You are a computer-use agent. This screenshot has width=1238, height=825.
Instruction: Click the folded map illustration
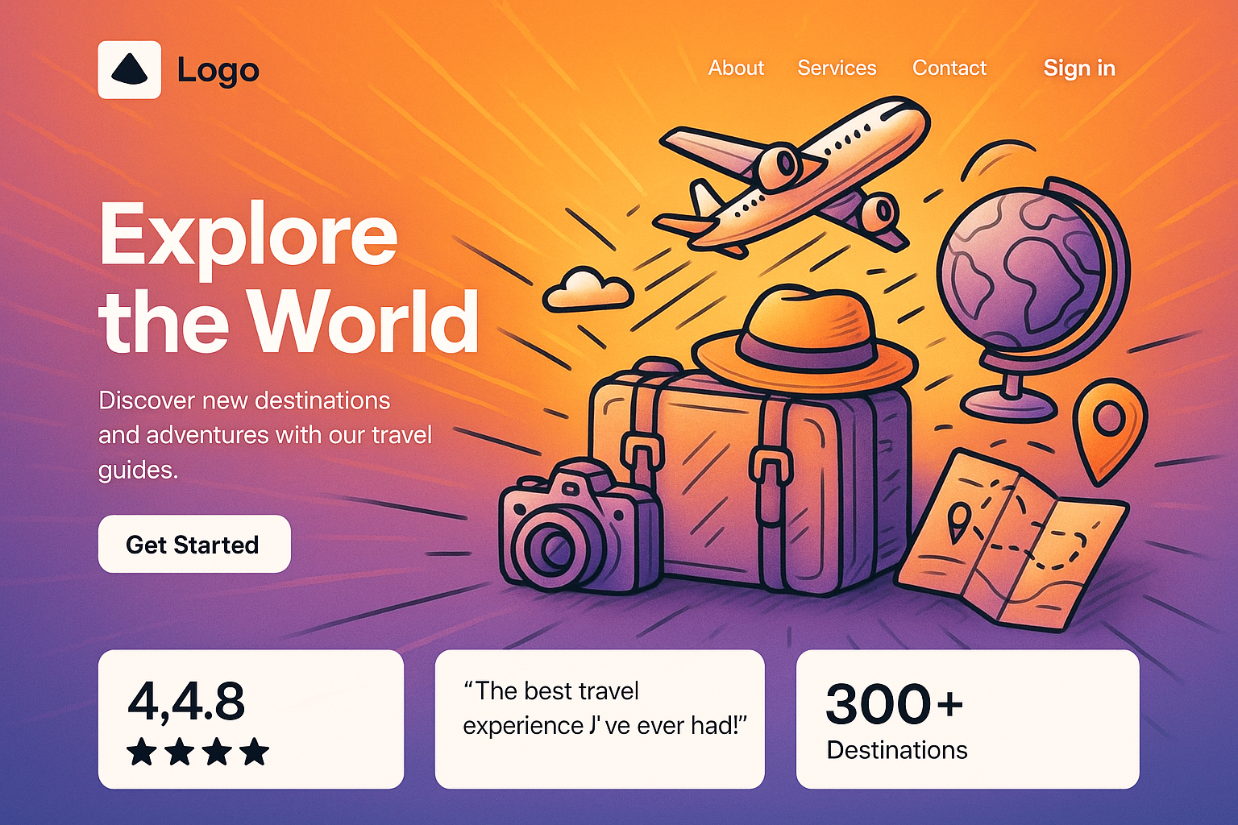click(1012, 540)
